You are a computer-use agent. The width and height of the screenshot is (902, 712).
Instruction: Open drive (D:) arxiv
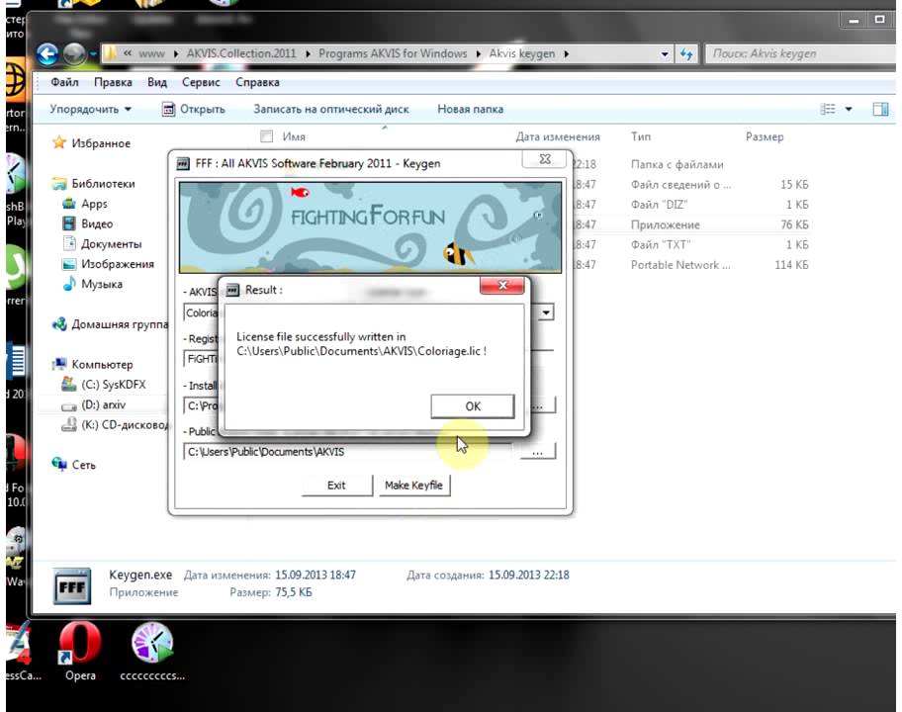pos(103,404)
